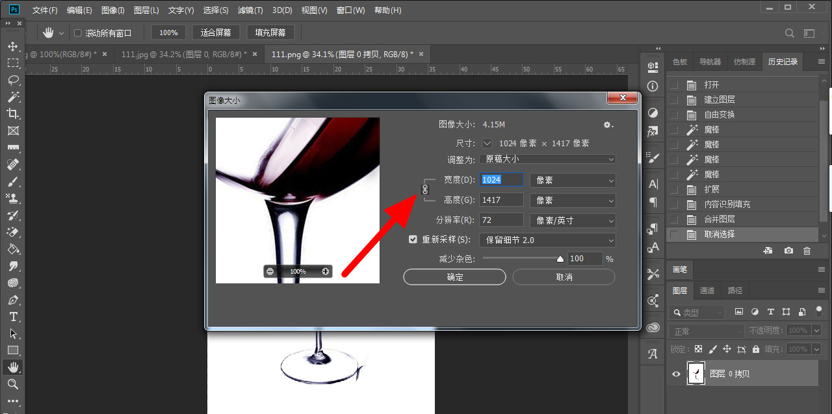Zoom out the Image Size preview
Viewport: 832px width, 414px height.
click(x=270, y=271)
